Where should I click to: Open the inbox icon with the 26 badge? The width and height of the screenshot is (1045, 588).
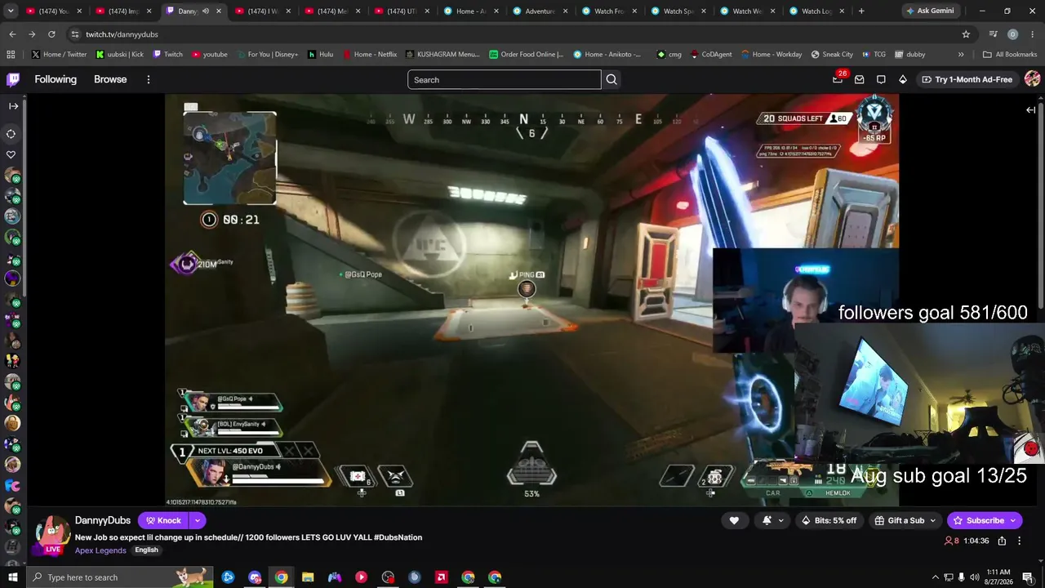pyautogui.click(x=838, y=79)
